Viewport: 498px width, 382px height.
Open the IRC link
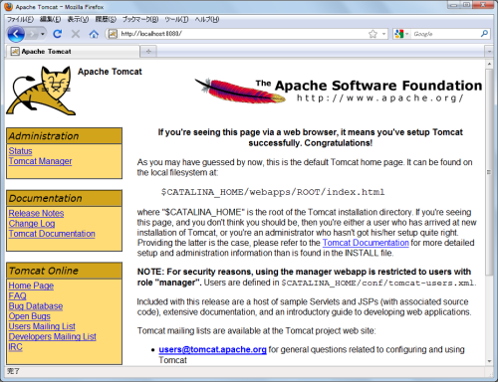(x=16, y=347)
